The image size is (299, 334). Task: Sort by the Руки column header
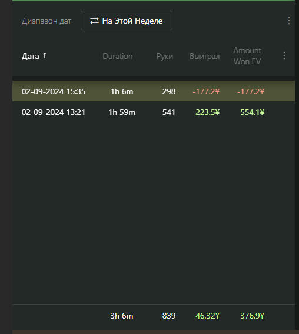165,57
